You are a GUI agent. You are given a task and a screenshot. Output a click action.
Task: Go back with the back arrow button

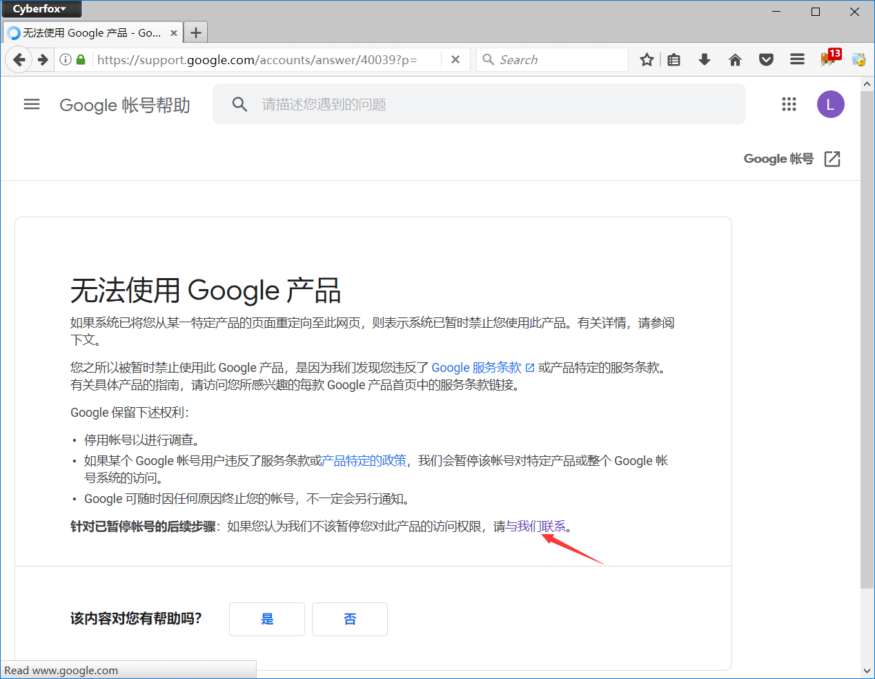[x=19, y=60]
